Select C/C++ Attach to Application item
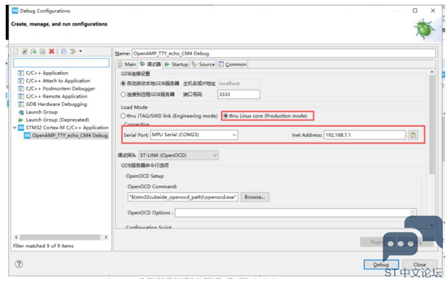 pyautogui.click(x=58, y=80)
